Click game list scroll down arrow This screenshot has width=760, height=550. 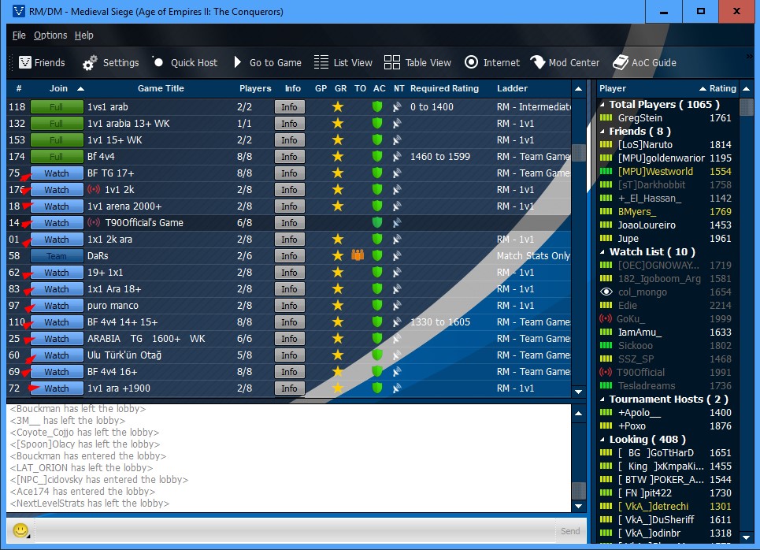(x=578, y=392)
